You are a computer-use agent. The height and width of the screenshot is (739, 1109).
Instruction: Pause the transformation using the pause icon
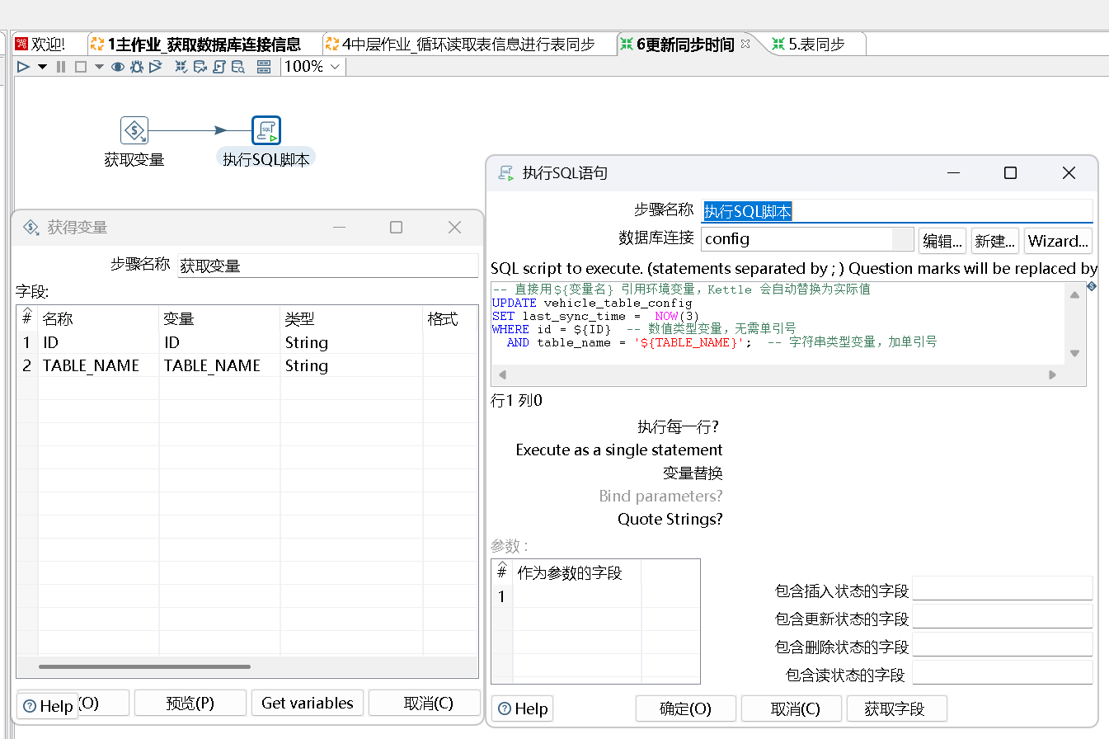pos(59,66)
